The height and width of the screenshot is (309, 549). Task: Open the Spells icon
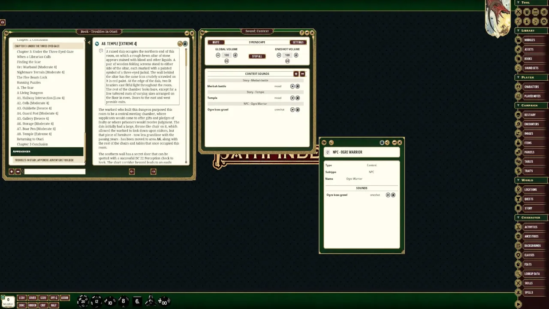click(x=519, y=292)
